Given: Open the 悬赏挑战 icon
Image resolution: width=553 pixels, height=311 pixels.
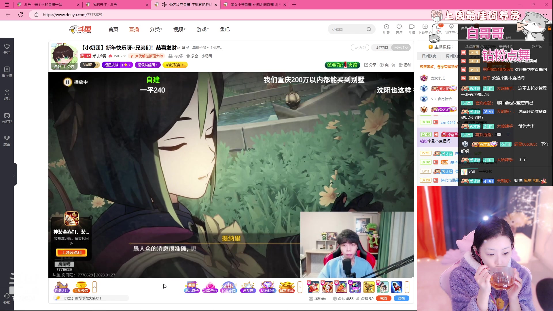Looking at the screenshot, I should pos(287,287).
